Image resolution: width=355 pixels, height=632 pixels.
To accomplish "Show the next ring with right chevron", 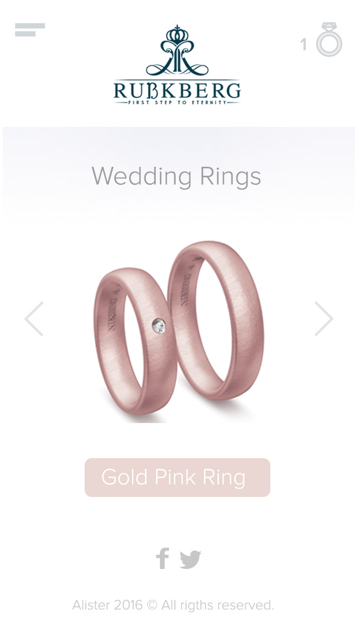I will tap(324, 319).
